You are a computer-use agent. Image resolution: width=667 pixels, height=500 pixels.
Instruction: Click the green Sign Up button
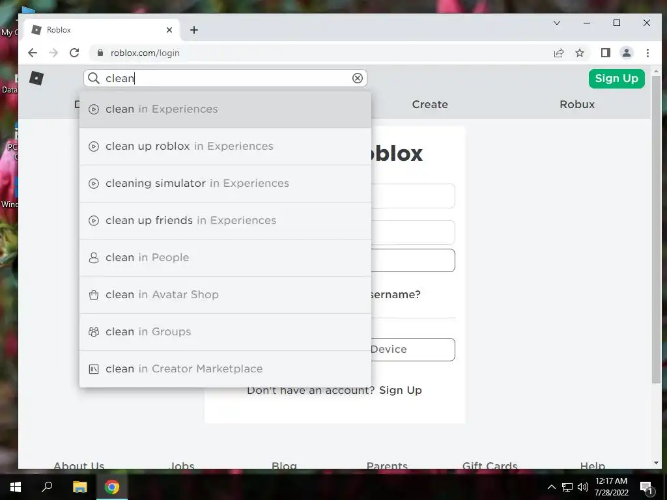tap(616, 79)
